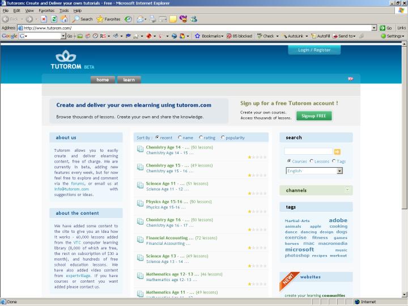The width and height of the screenshot is (408, 306).
Task: Click the purple Yahoo Messenger icon
Action: point(183,19)
